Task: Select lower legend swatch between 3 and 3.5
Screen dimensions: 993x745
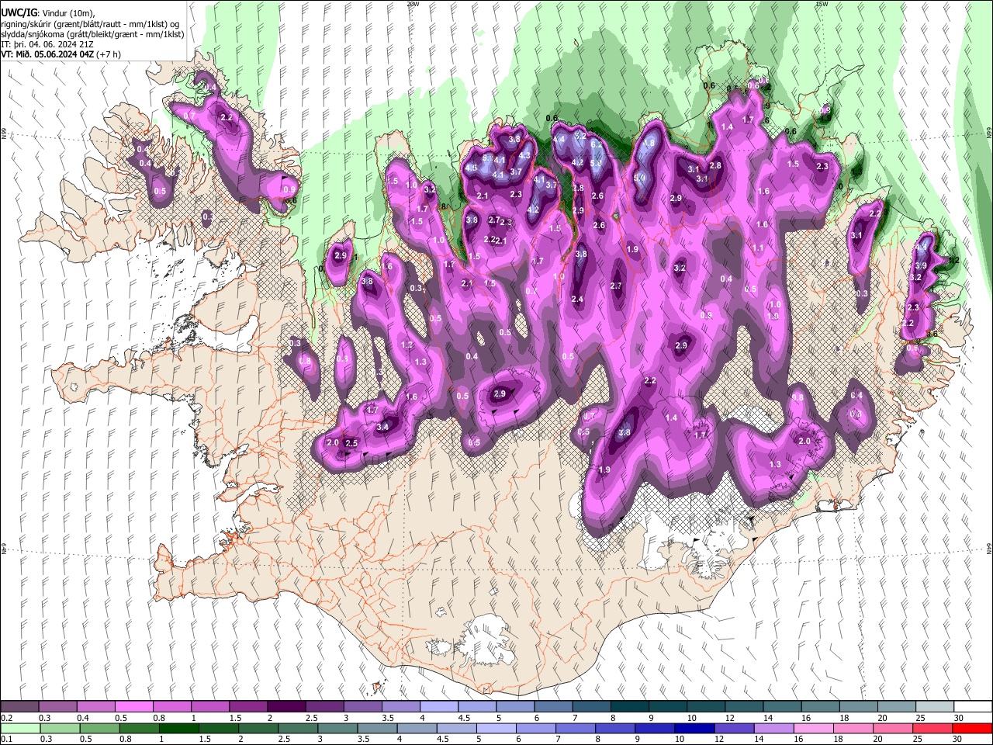Action: (x=337, y=728)
